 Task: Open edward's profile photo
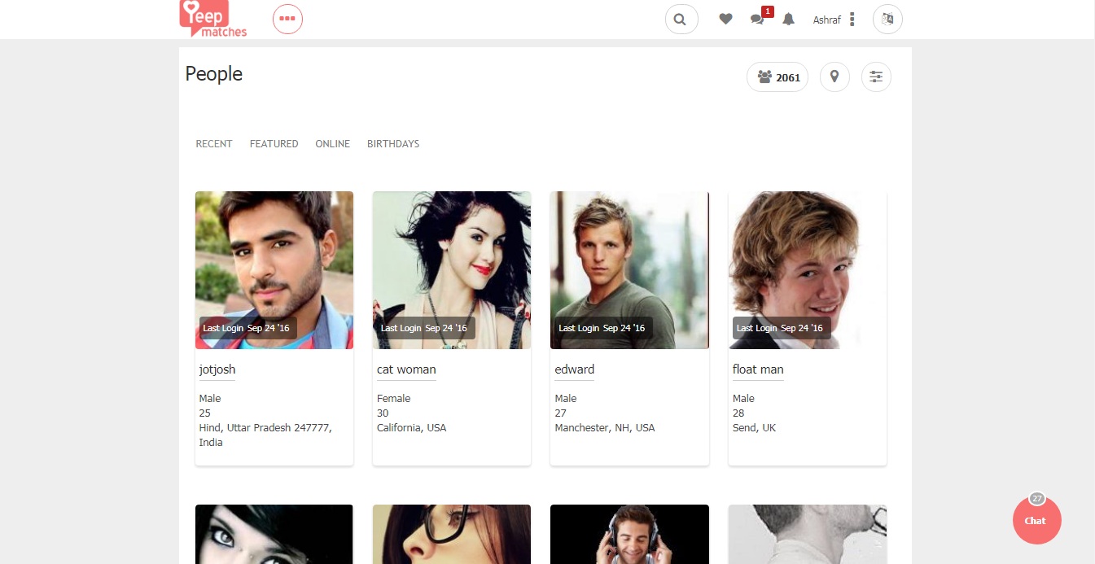coord(629,270)
